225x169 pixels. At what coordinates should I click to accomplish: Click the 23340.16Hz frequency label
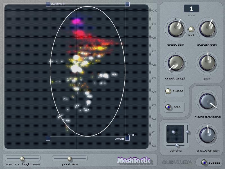tap(58, 4)
